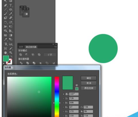Select the Slice tool
The height and width of the screenshot is (117, 138).
click(11, 48)
